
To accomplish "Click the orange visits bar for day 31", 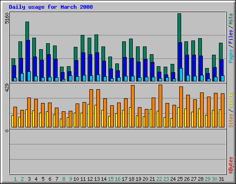I will [x=223, y=110].
